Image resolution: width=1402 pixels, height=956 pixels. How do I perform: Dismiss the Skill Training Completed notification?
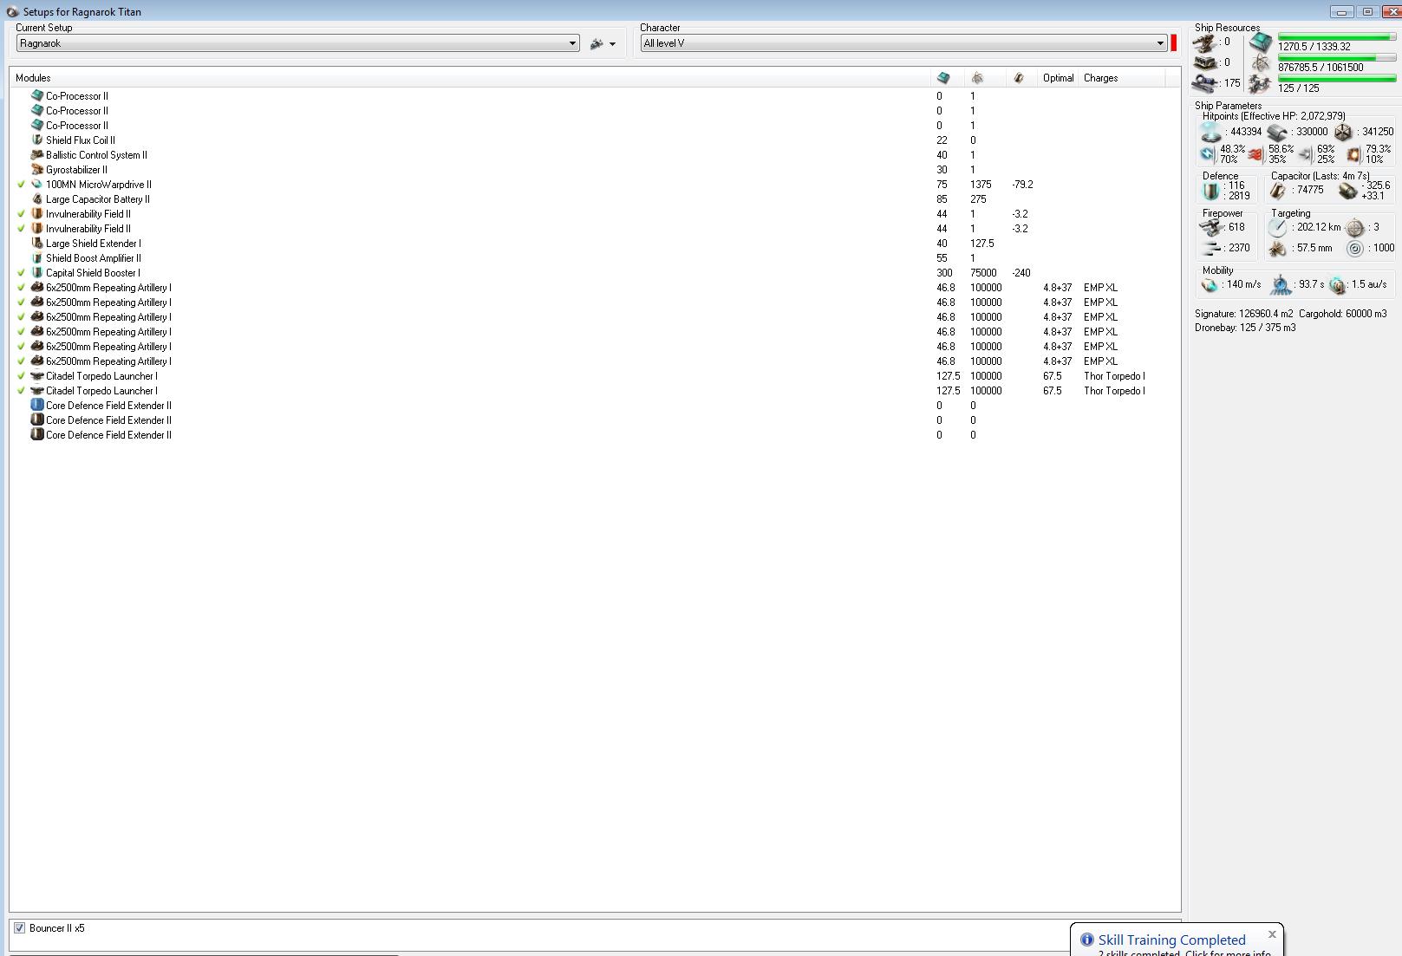pyautogui.click(x=1272, y=934)
